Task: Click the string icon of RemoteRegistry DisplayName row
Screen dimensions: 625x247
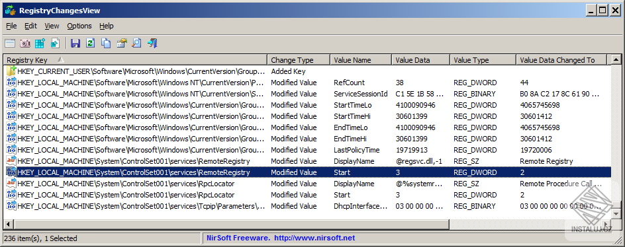Action: click(11, 161)
